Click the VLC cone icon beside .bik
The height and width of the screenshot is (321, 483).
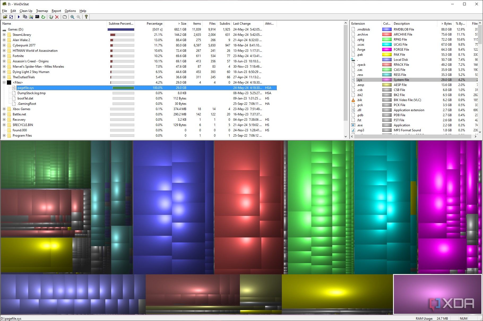(353, 100)
